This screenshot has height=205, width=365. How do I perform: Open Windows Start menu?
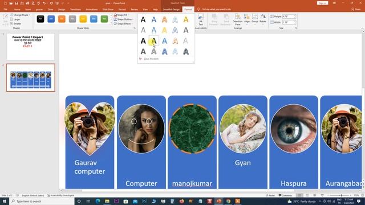coord(5,201)
